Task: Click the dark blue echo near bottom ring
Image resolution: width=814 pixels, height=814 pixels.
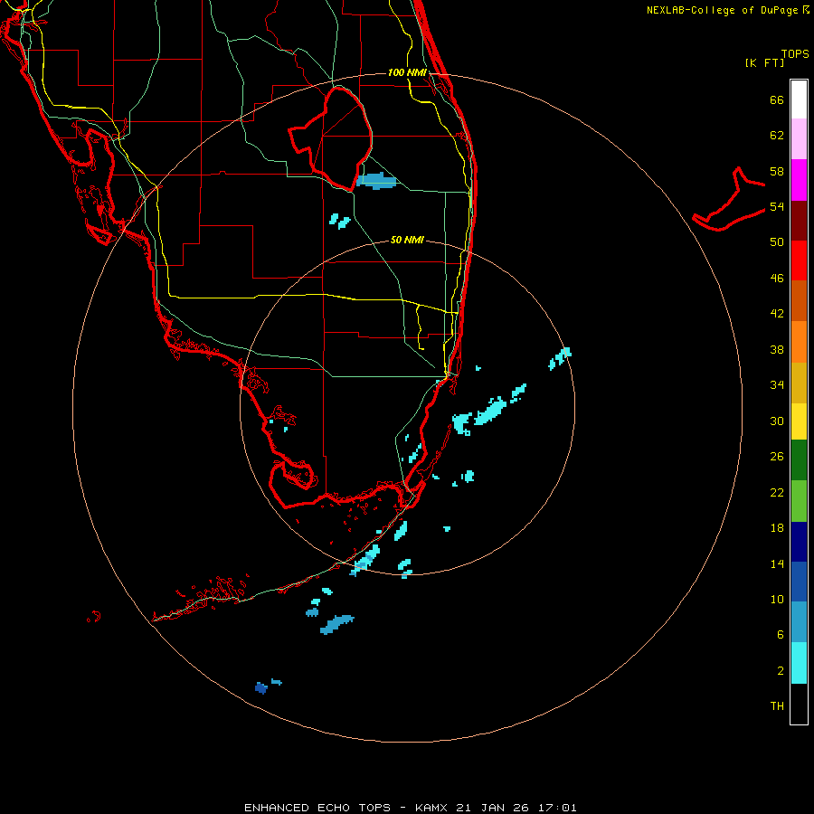Action: pos(261,688)
